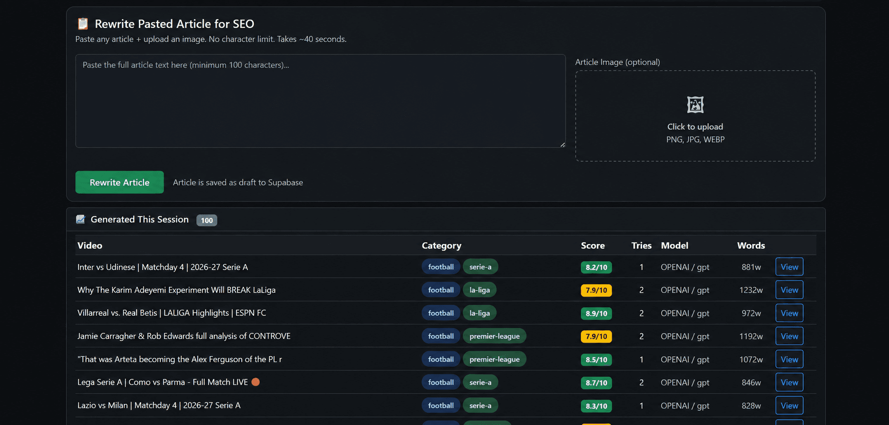The height and width of the screenshot is (425, 889).
Task: Click the Rewrite Pasted Article for SEO heading
Action: 174,24
